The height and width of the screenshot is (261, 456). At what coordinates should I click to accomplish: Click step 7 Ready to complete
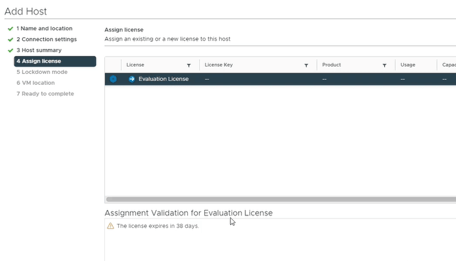(x=45, y=94)
